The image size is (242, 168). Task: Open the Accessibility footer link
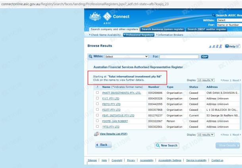pos(147,160)
